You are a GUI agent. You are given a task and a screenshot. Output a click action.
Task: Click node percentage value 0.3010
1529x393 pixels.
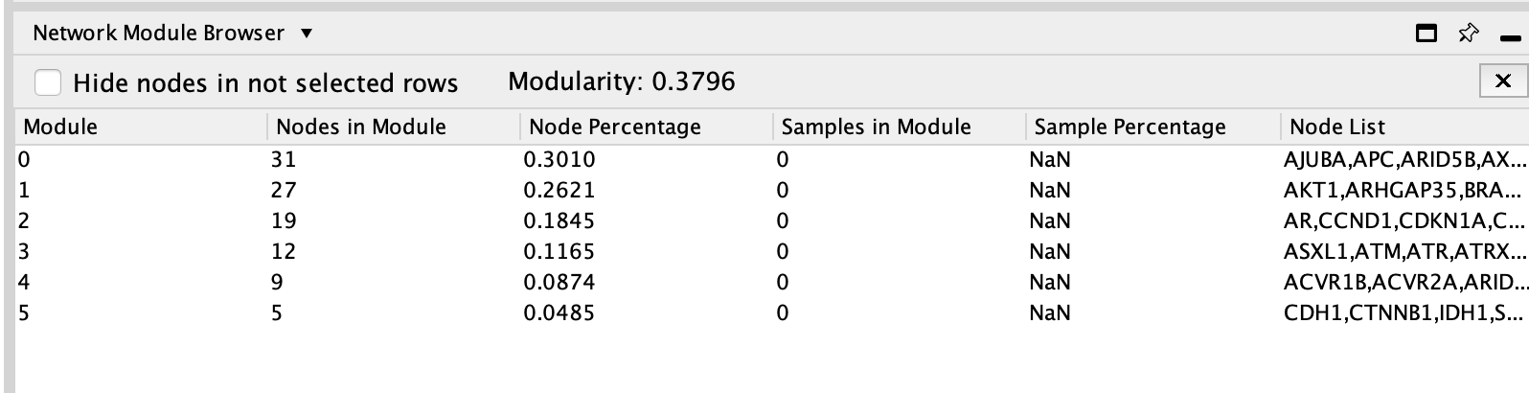tap(559, 159)
